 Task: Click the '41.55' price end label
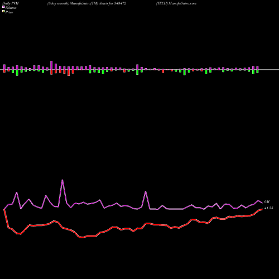268,208
